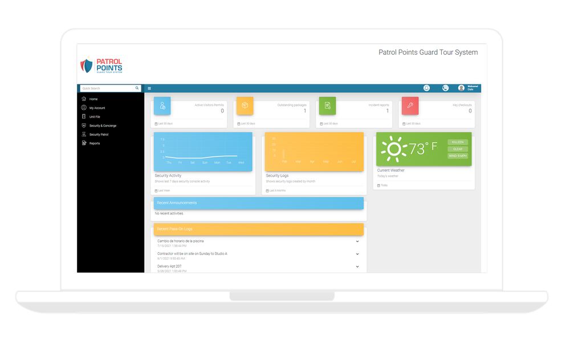Screen dimensions: 570x344
Task: Click the CLEAR weather condition badge
Action: (x=458, y=149)
